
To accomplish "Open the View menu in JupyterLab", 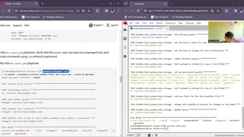I will pos(144,23).
